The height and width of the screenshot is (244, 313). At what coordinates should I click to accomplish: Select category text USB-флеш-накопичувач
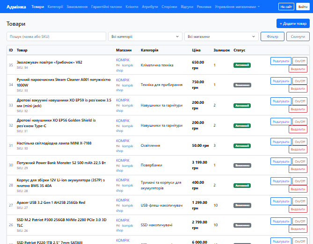(161, 205)
